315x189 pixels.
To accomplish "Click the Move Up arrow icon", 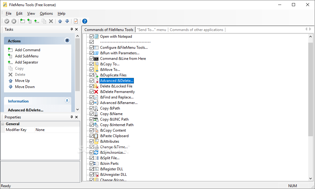I will click(60, 21).
